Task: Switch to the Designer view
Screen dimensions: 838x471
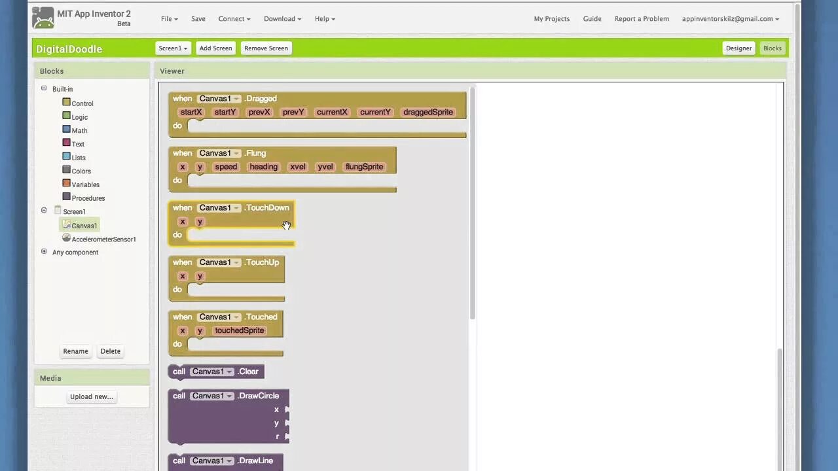Action: coord(738,48)
